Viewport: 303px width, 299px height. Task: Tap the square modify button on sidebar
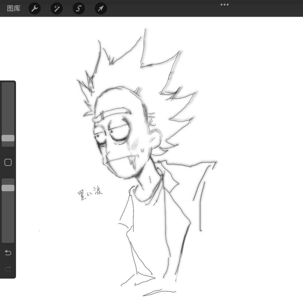pos(8,162)
